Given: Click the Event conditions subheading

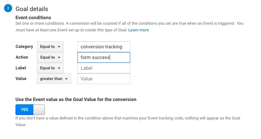Looking at the screenshot, I should coord(33,17).
